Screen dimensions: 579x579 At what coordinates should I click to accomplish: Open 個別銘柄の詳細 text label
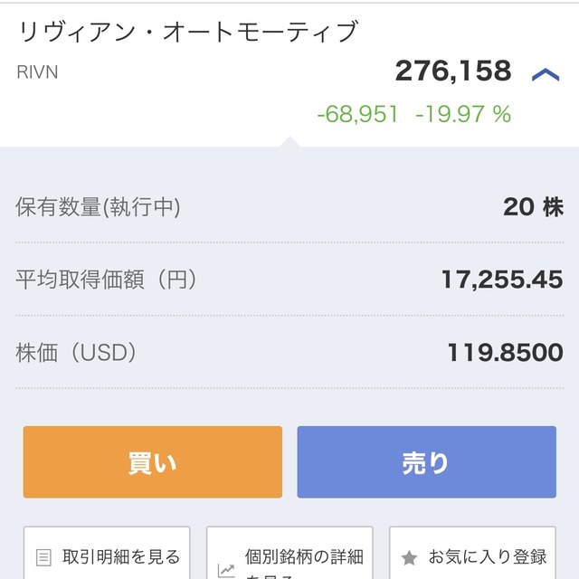[x=304, y=557]
